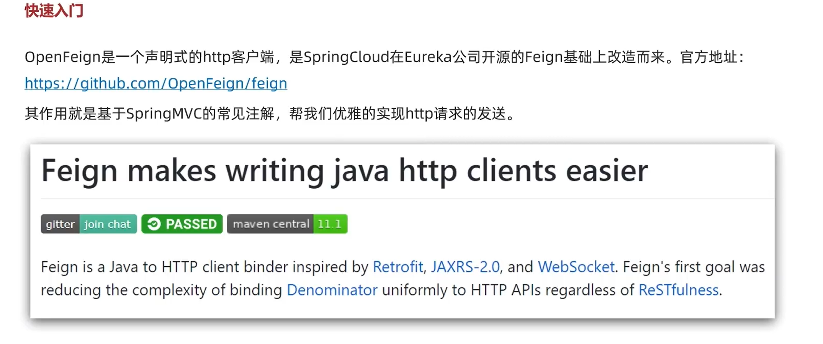
Task: Open the ReSTfulness link
Action: (x=679, y=290)
